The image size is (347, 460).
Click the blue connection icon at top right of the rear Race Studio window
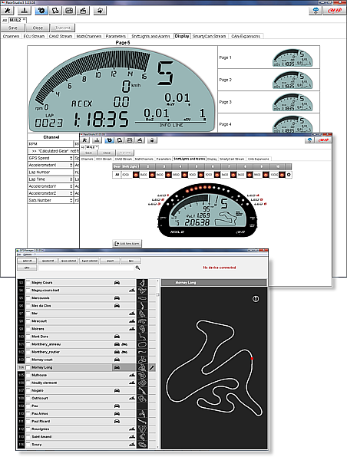click(316, 11)
